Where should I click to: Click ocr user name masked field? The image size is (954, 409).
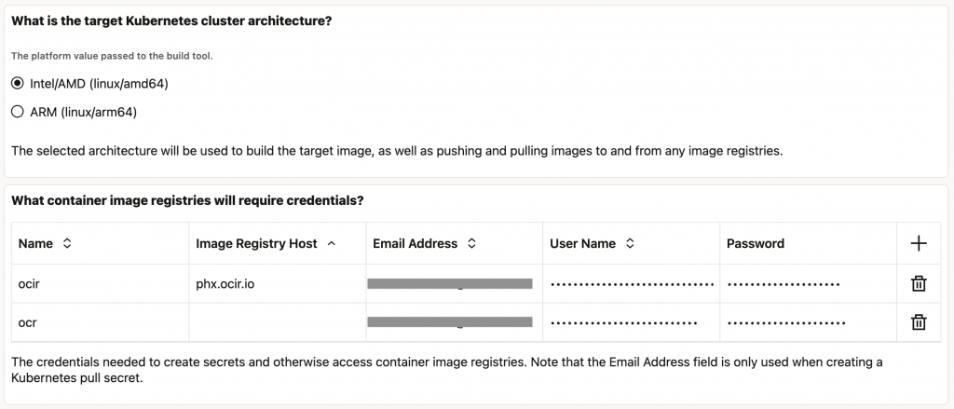(x=624, y=322)
